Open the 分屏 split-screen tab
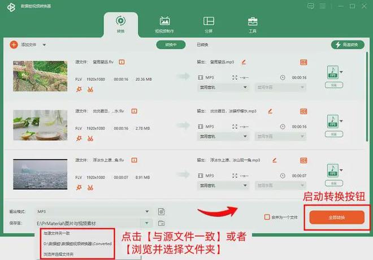The image size is (373, 260). click(x=209, y=24)
